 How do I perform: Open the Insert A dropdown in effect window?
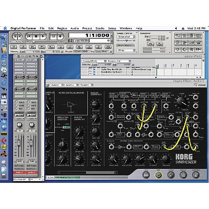coord(71,85)
